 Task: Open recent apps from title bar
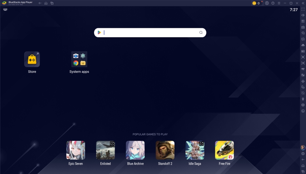52,3
